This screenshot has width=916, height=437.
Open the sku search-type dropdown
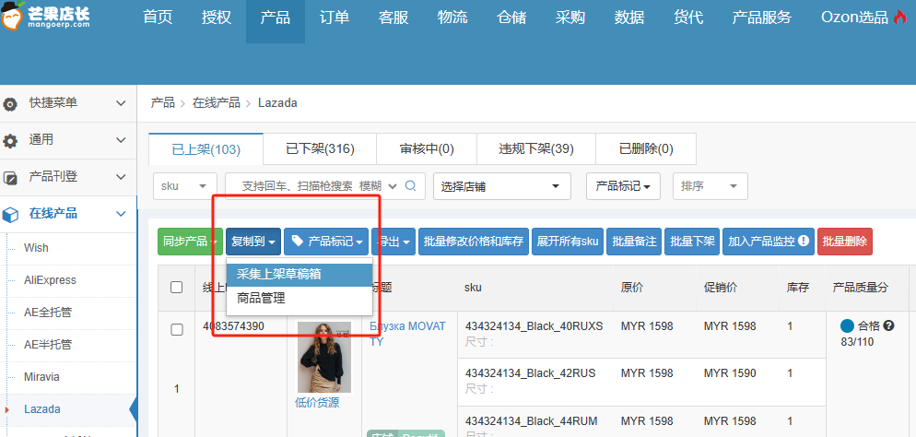[x=184, y=186]
